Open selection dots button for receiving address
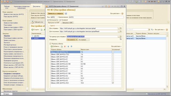 tap(119, 31)
